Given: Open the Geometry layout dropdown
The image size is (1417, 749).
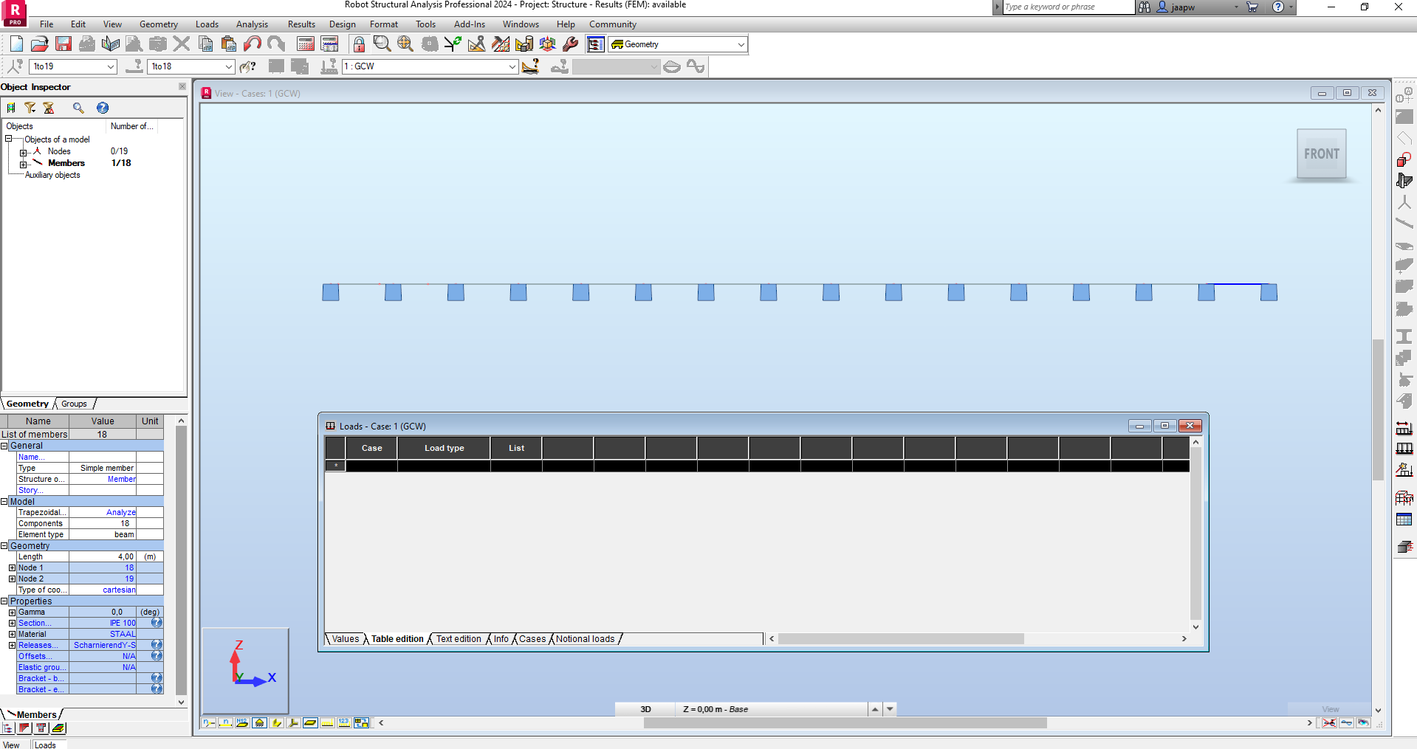Looking at the screenshot, I should pyautogui.click(x=741, y=44).
